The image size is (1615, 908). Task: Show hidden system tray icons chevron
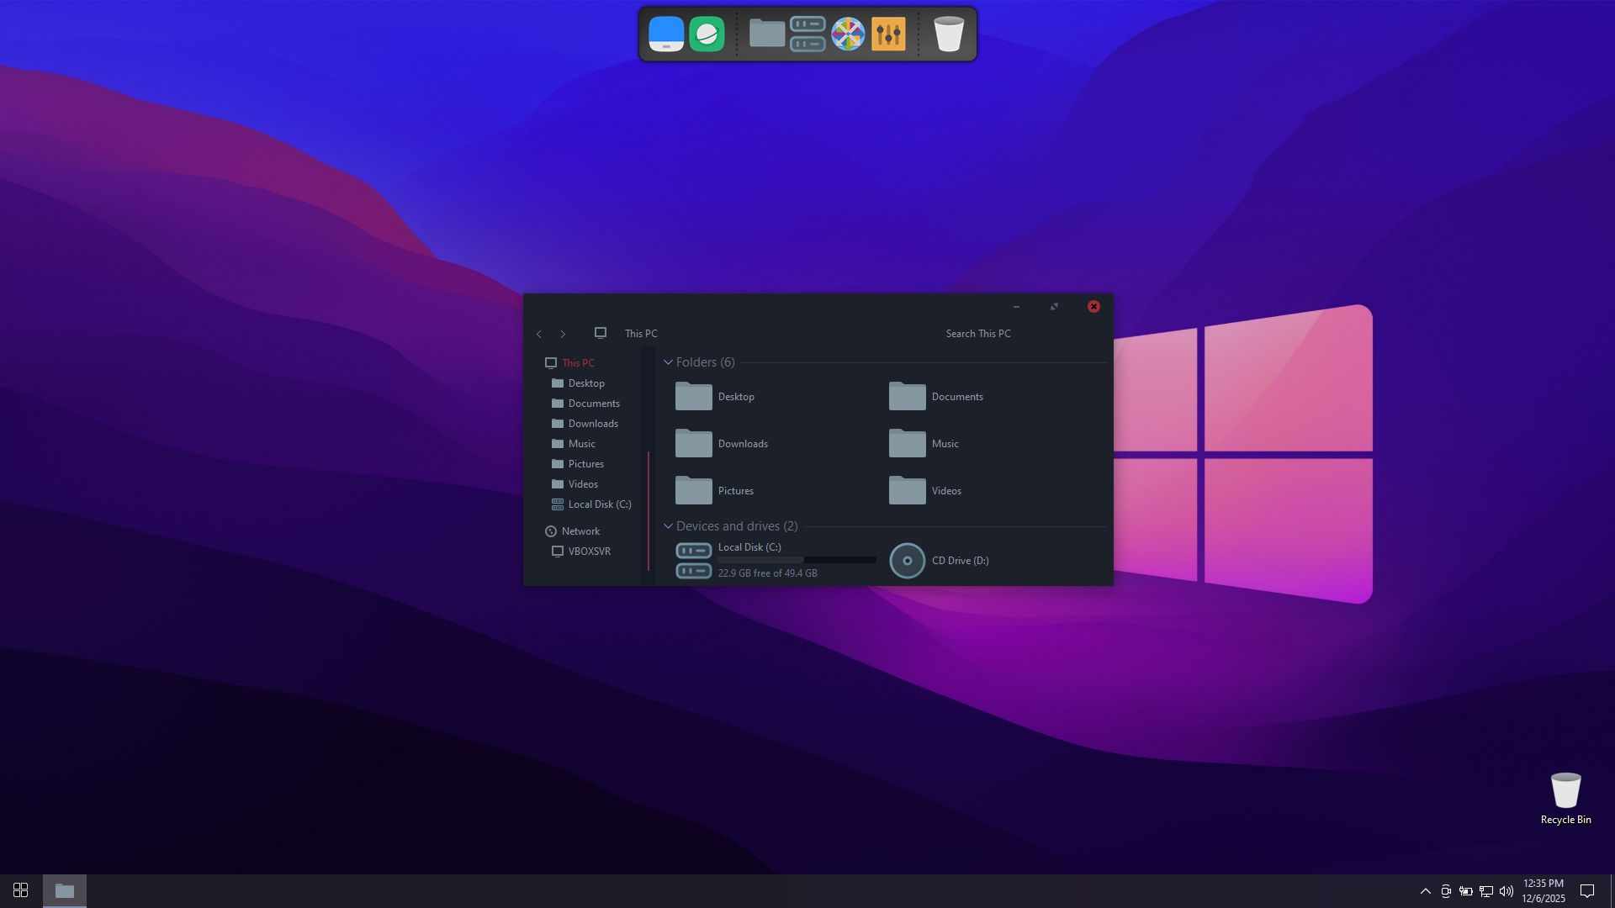[x=1426, y=891]
